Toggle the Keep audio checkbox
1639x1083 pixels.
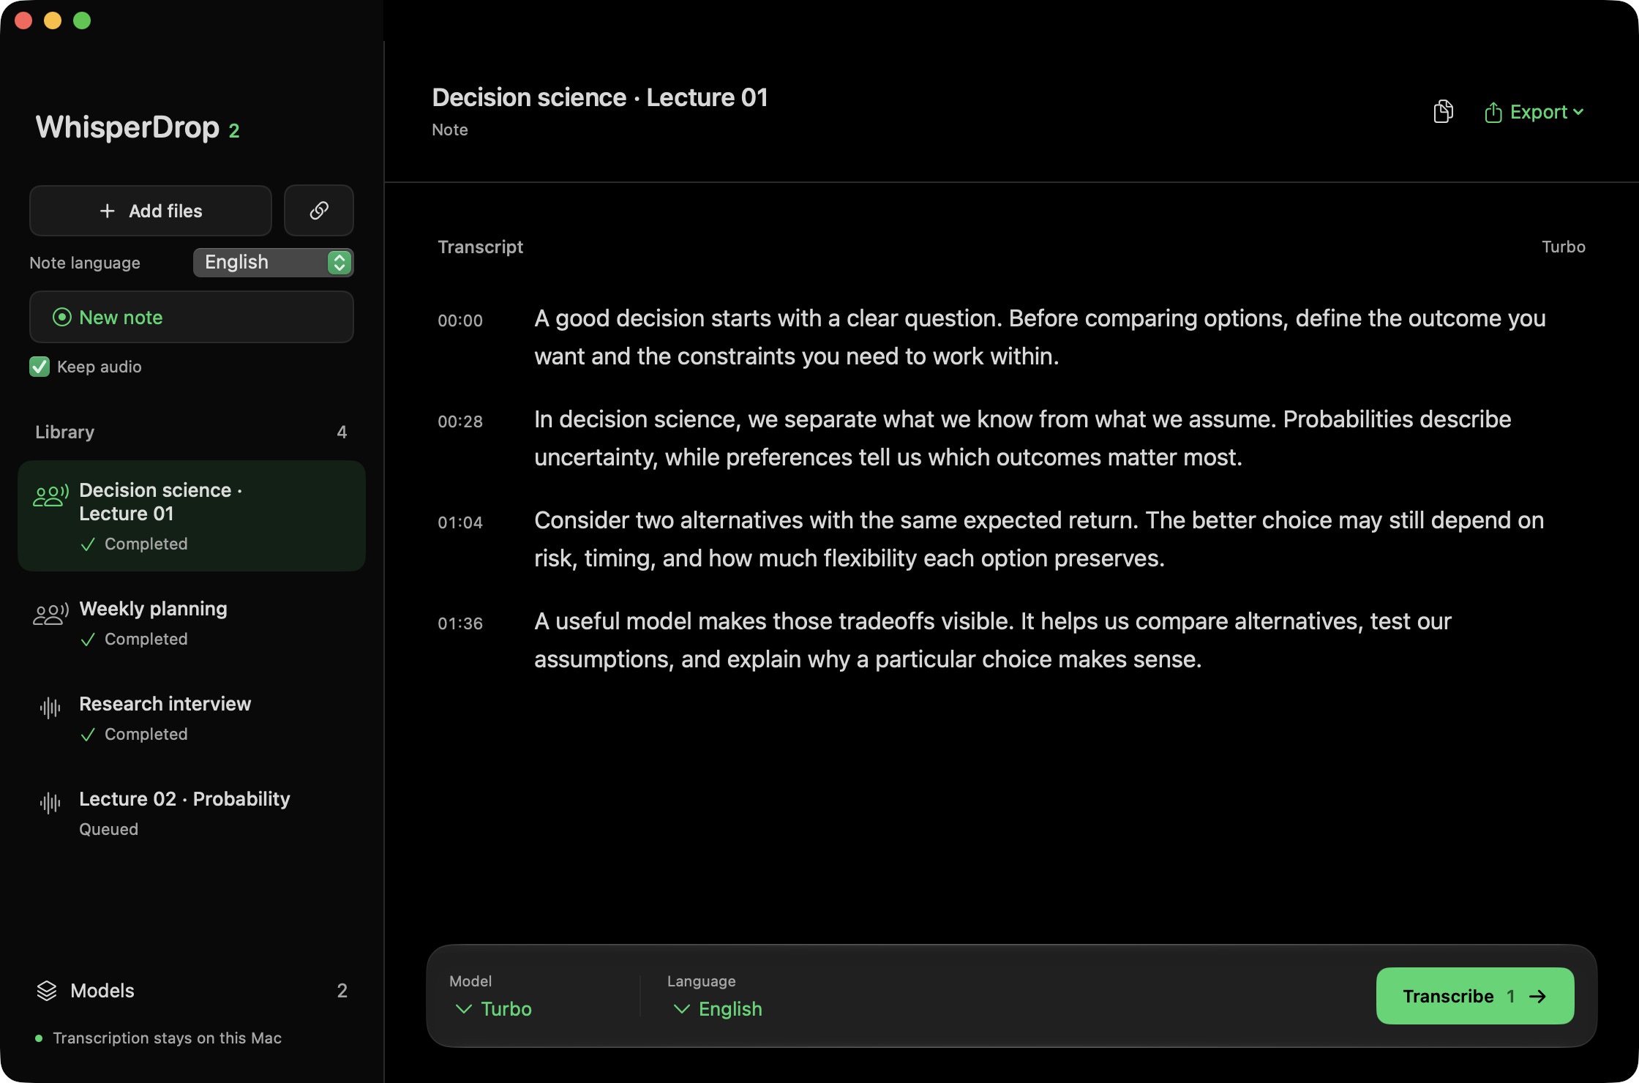pos(40,367)
